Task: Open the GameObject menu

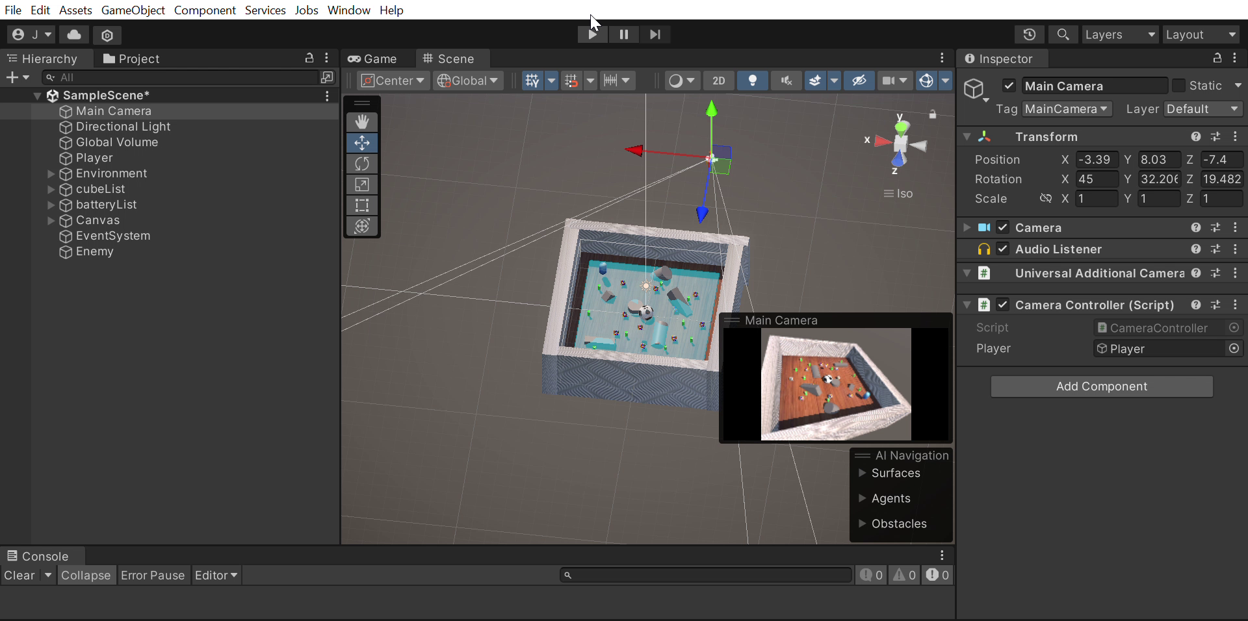Action: pyautogui.click(x=133, y=10)
